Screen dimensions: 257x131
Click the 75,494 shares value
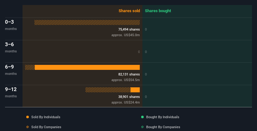129,29
